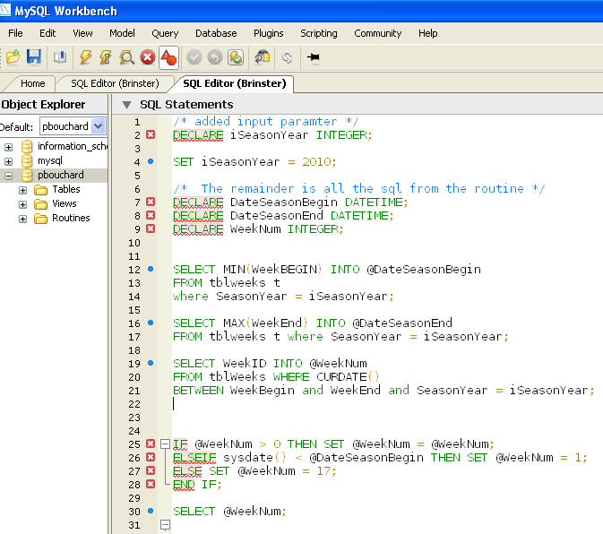Screen dimensions: 603x534
Task: Stop query execution red X icon
Action: click(148, 57)
